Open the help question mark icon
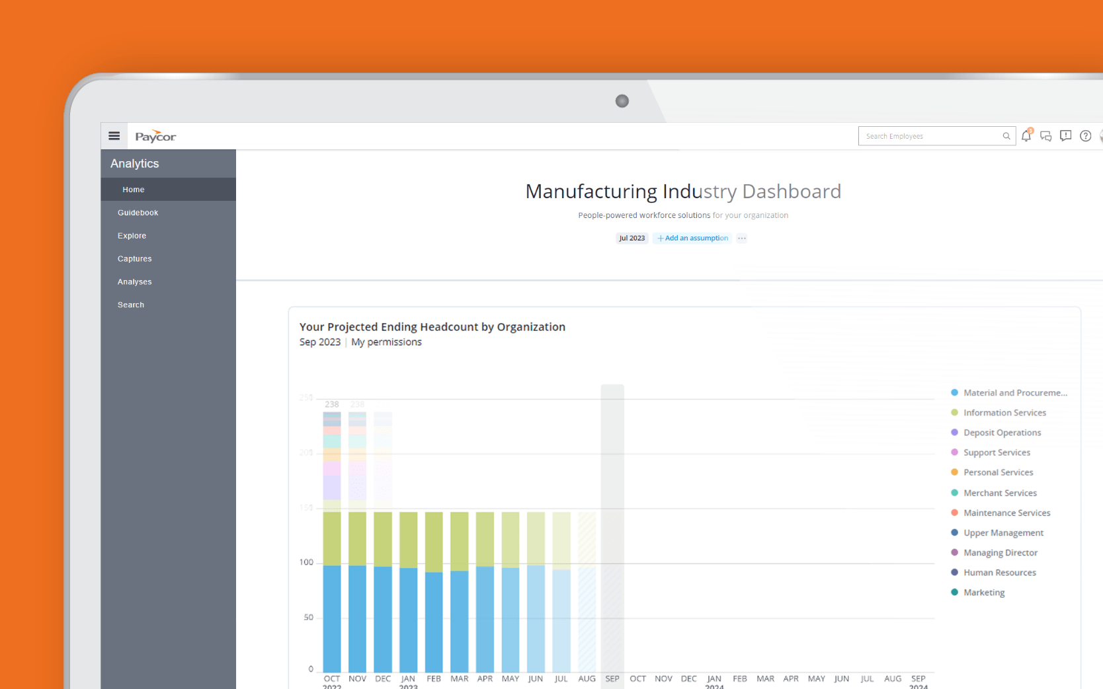Screen dimensions: 1103x689 pyautogui.click(x=1085, y=135)
